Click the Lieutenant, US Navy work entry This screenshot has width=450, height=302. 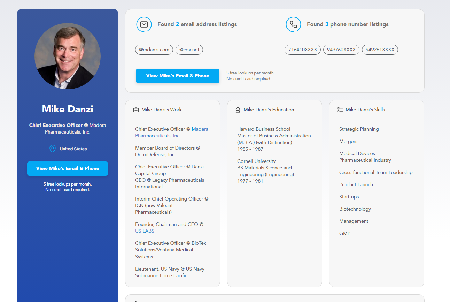170,272
